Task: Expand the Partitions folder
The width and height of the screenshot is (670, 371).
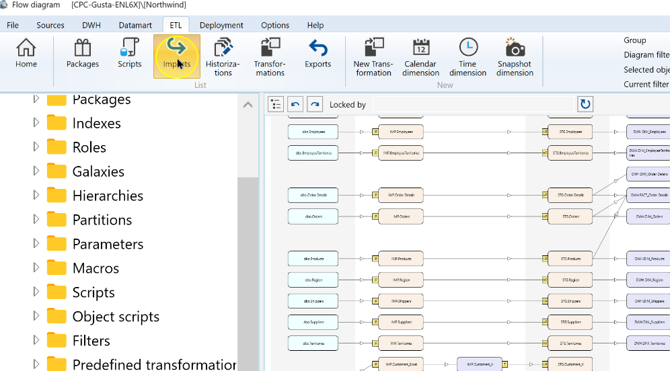Action: click(x=36, y=219)
